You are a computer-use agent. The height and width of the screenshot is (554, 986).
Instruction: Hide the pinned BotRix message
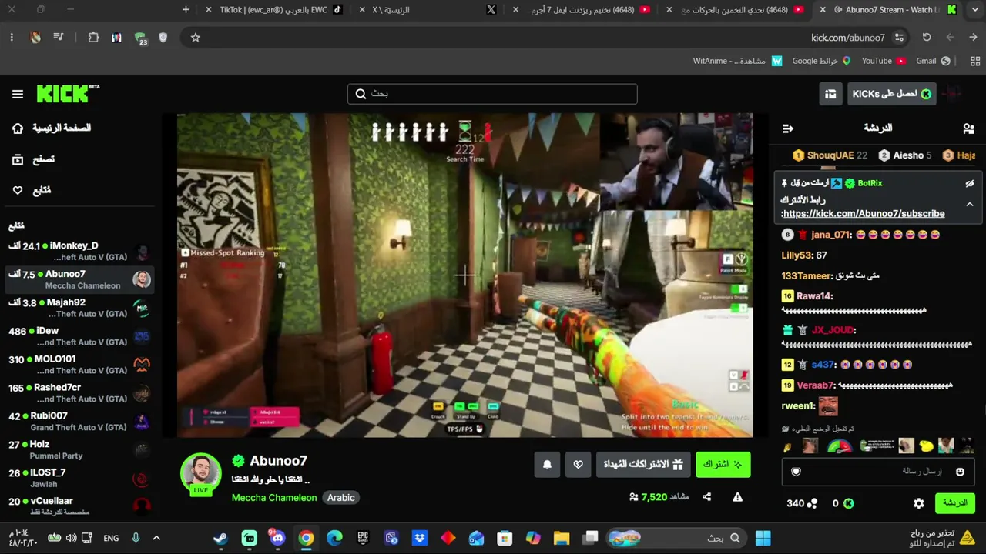[970, 184]
